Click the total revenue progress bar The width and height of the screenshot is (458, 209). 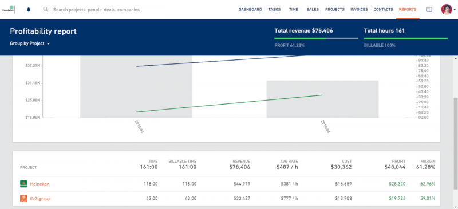(316, 38)
